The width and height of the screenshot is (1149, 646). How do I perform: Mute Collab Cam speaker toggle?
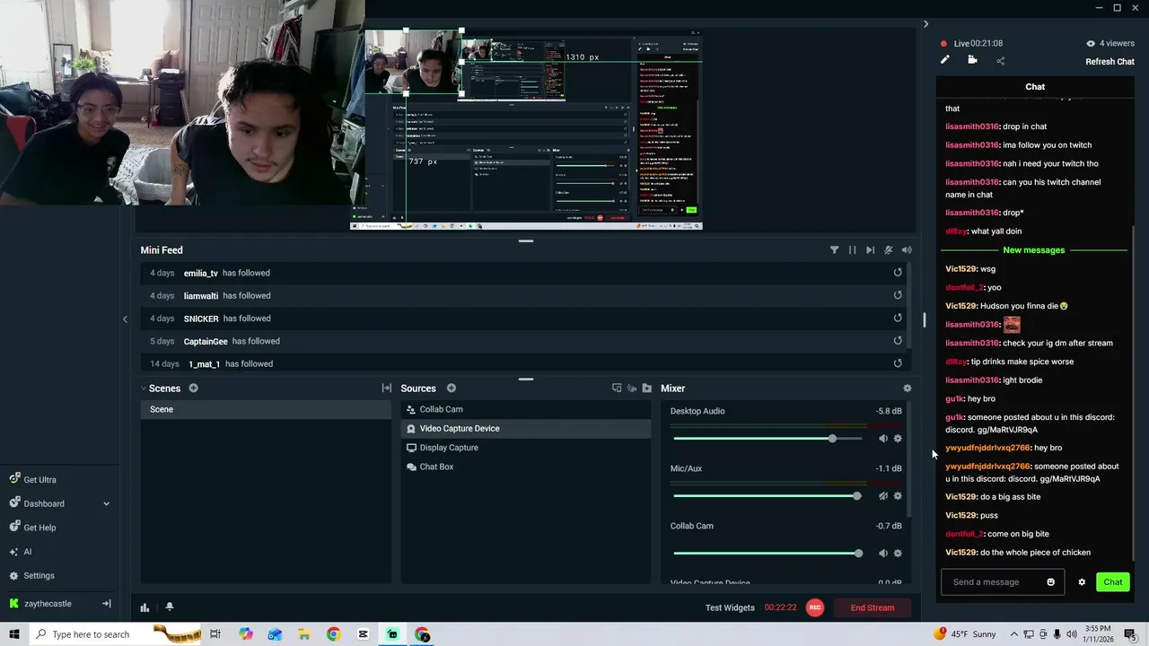pos(883,554)
